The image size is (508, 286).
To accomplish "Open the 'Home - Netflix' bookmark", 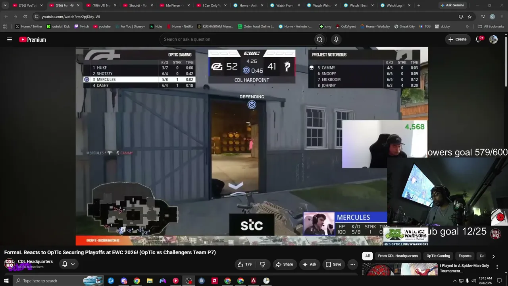I will [180, 27].
